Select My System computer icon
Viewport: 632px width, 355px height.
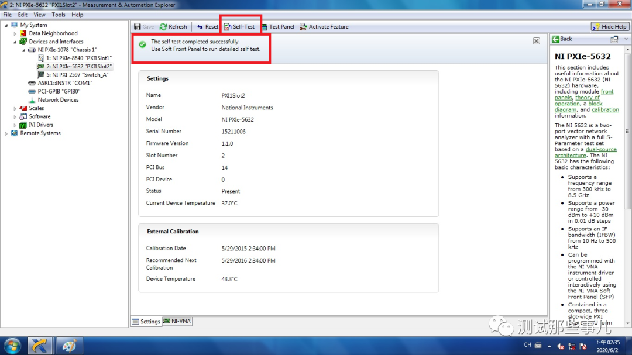(x=15, y=25)
